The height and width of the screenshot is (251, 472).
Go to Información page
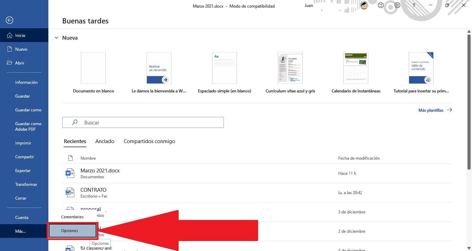24,82
